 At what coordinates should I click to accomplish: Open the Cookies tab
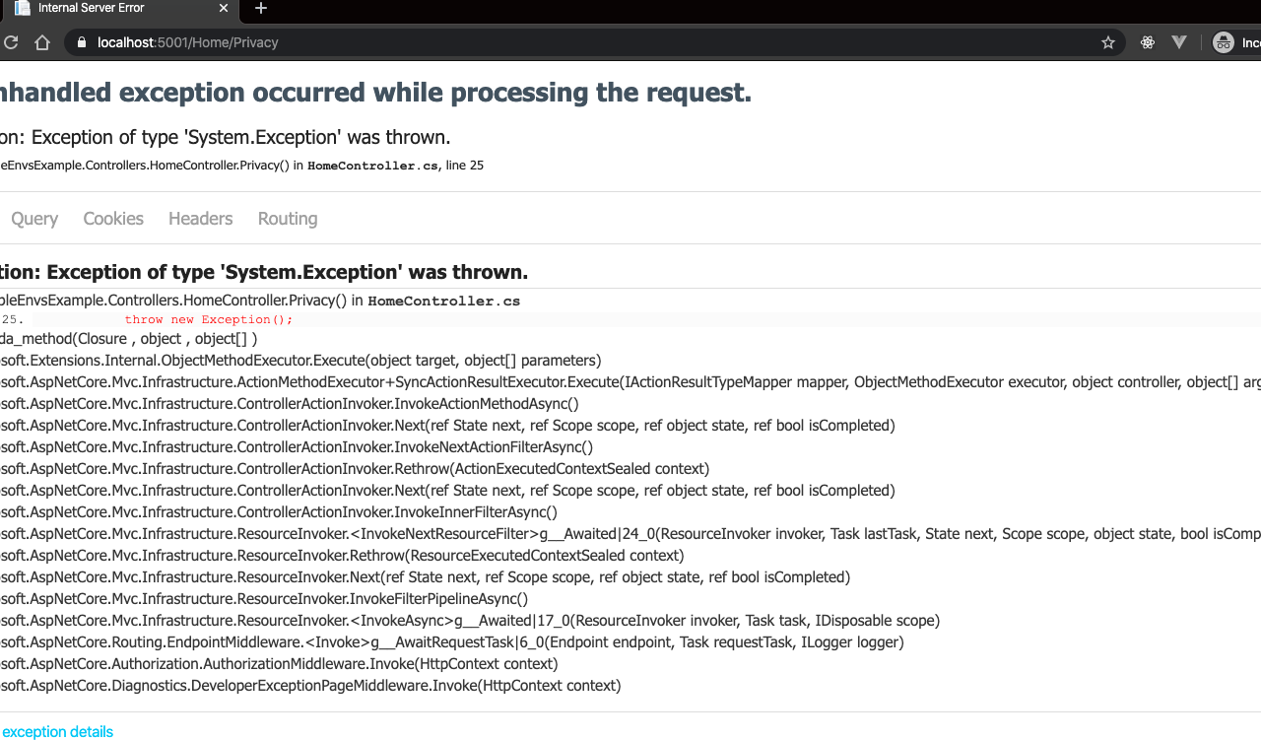click(113, 219)
